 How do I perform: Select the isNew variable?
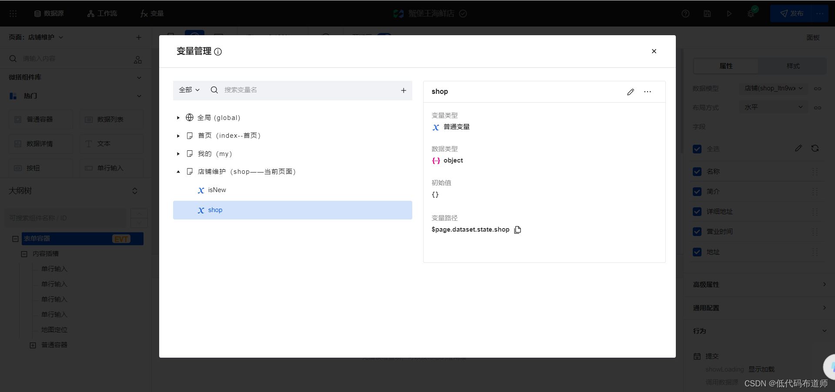point(292,190)
